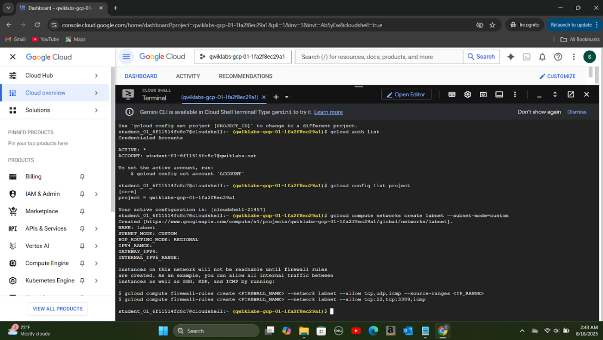Switch to the ACTIVITY tab
Screen dimensions: 603x340
pyautogui.click(x=188, y=76)
